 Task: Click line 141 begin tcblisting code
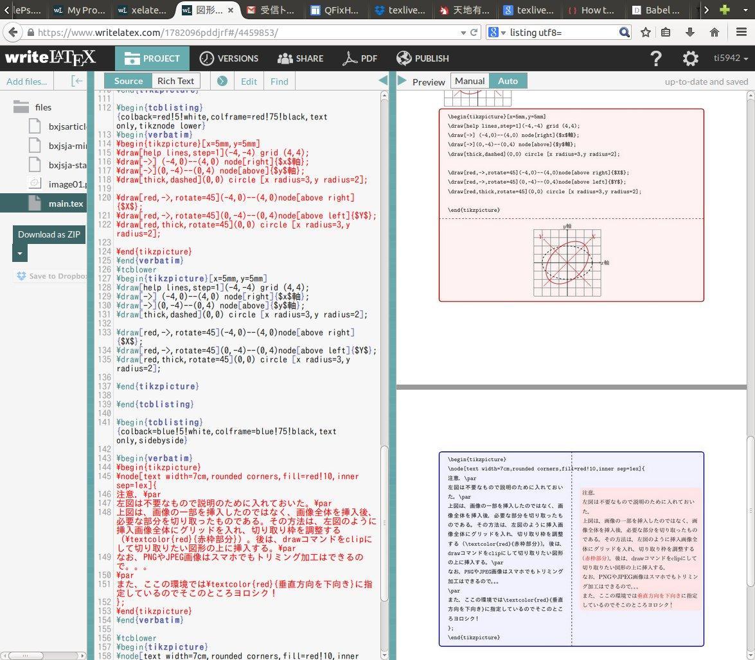point(159,422)
